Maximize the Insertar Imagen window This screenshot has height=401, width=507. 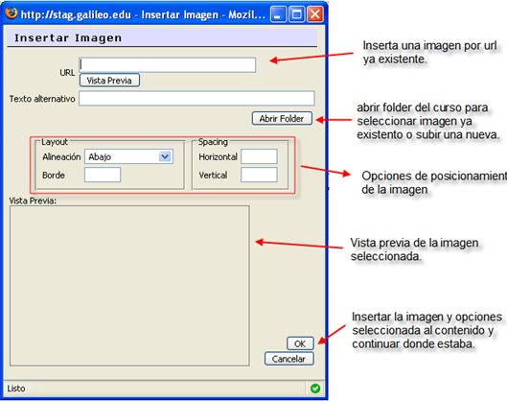[296, 14]
